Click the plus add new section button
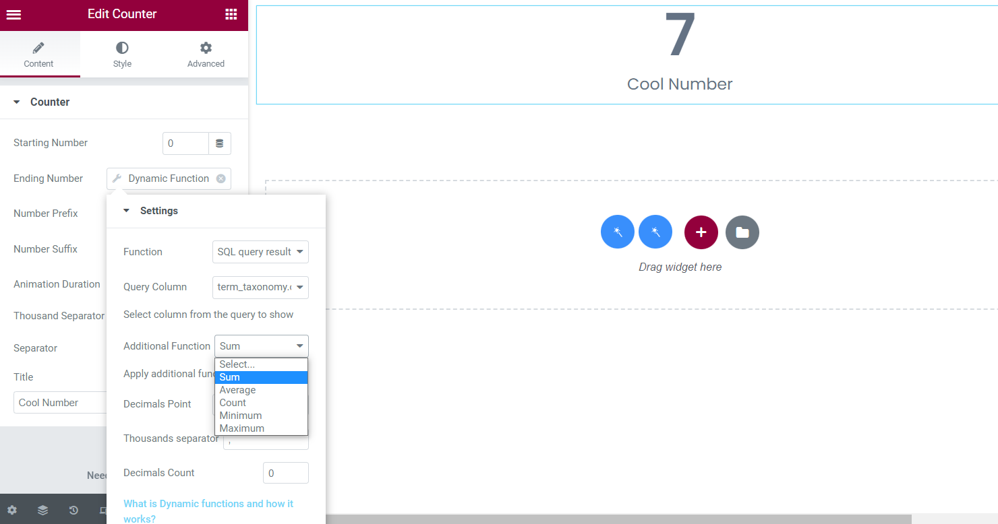The image size is (998, 524). [701, 232]
